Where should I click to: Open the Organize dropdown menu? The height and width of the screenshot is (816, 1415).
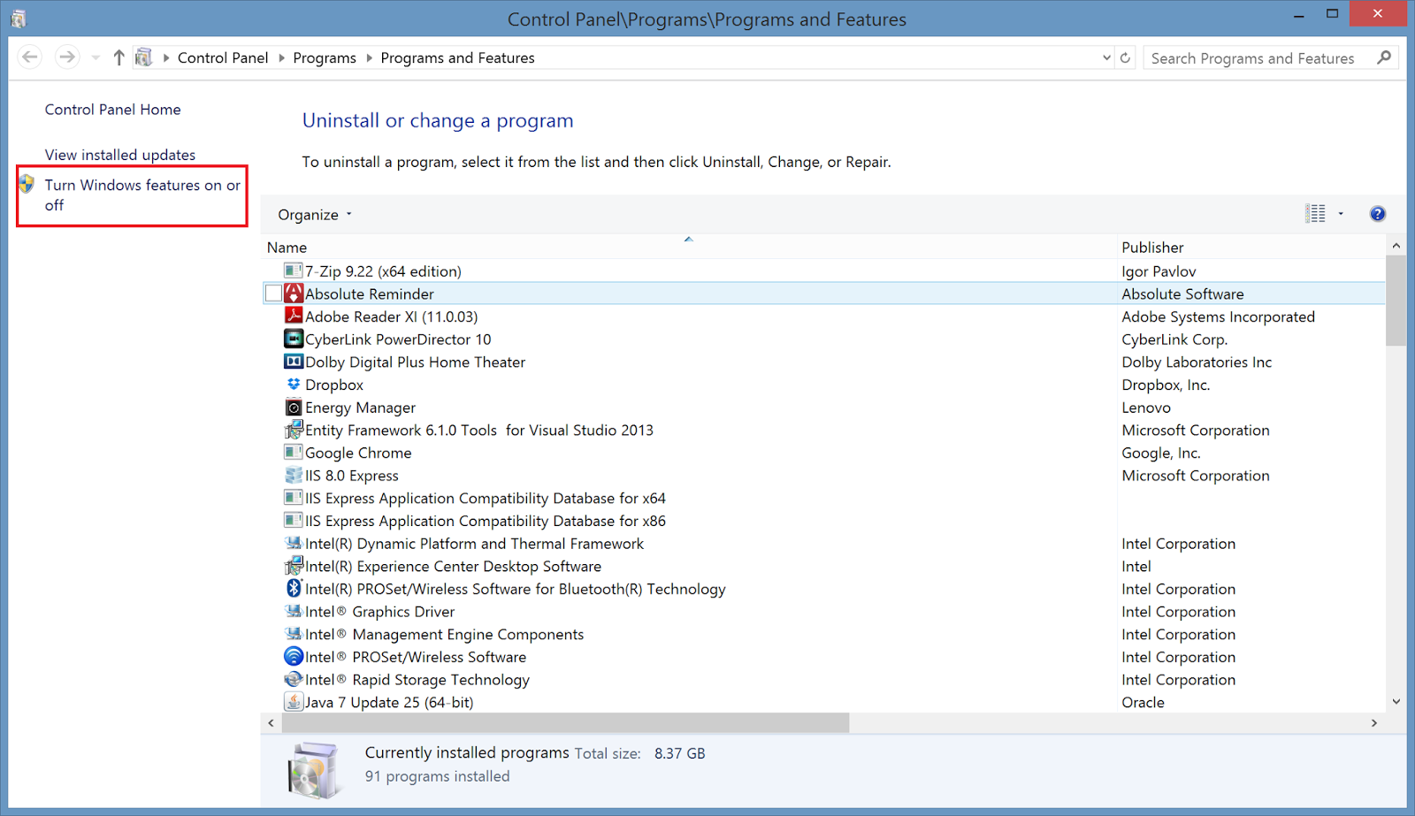315,215
